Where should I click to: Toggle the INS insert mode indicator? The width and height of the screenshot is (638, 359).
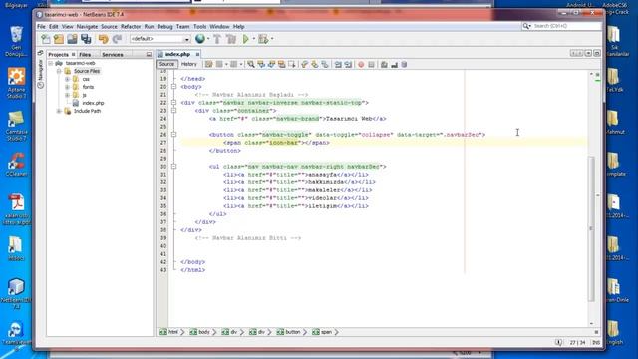point(596,343)
